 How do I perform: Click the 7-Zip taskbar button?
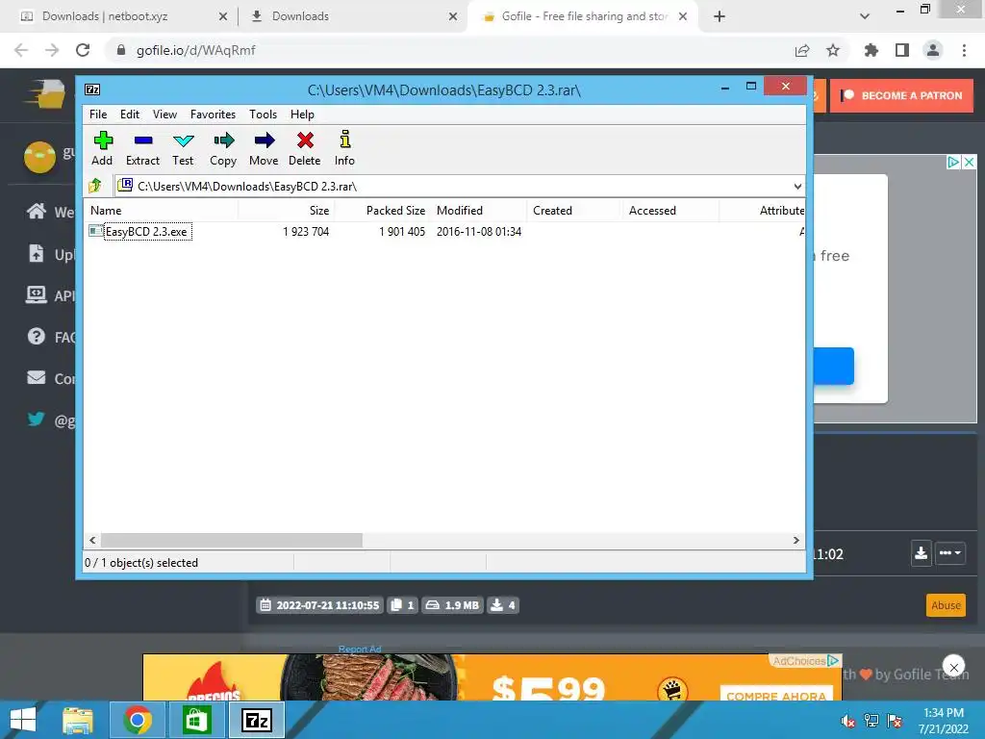pyautogui.click(x=257, y=720)
